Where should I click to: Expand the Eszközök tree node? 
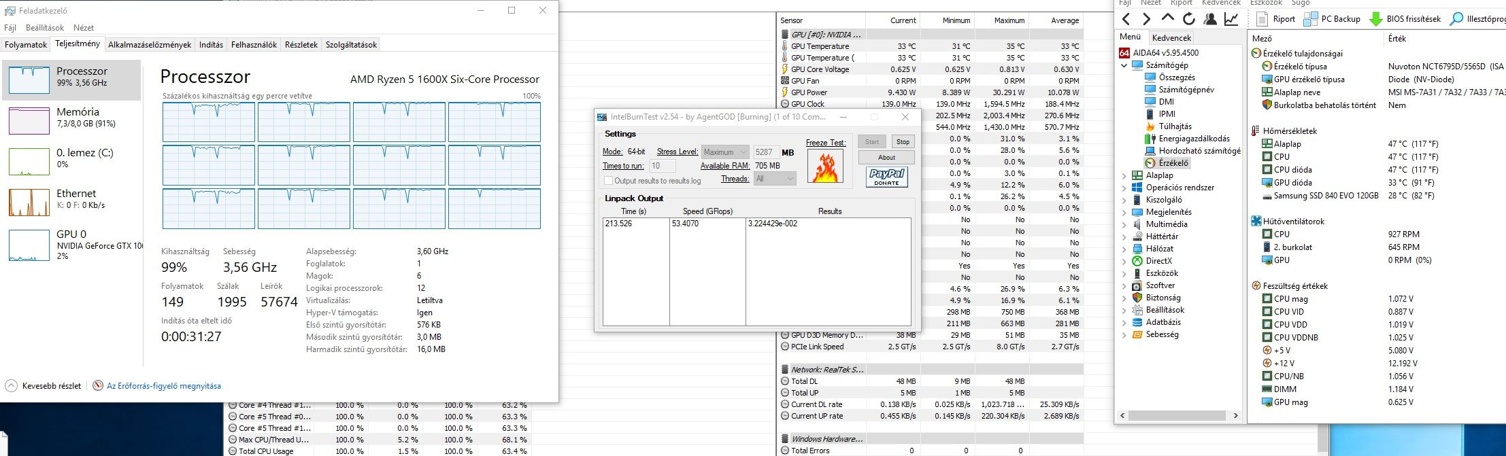coord(1124,273)
